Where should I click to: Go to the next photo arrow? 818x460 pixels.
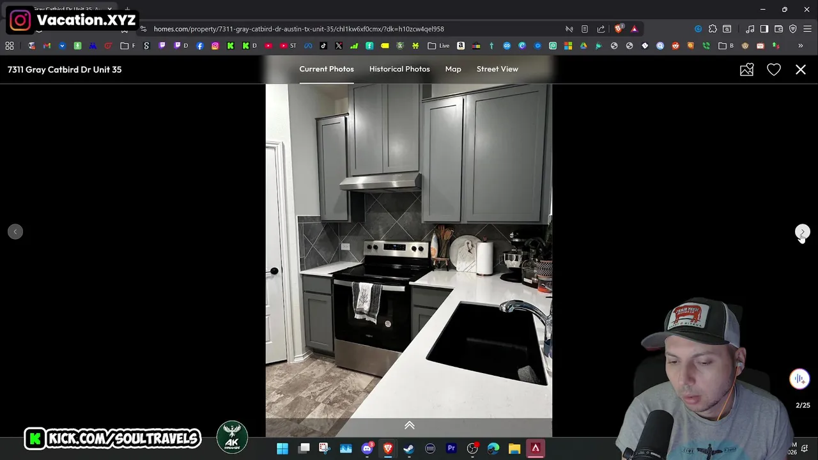[x=803, y=232]
